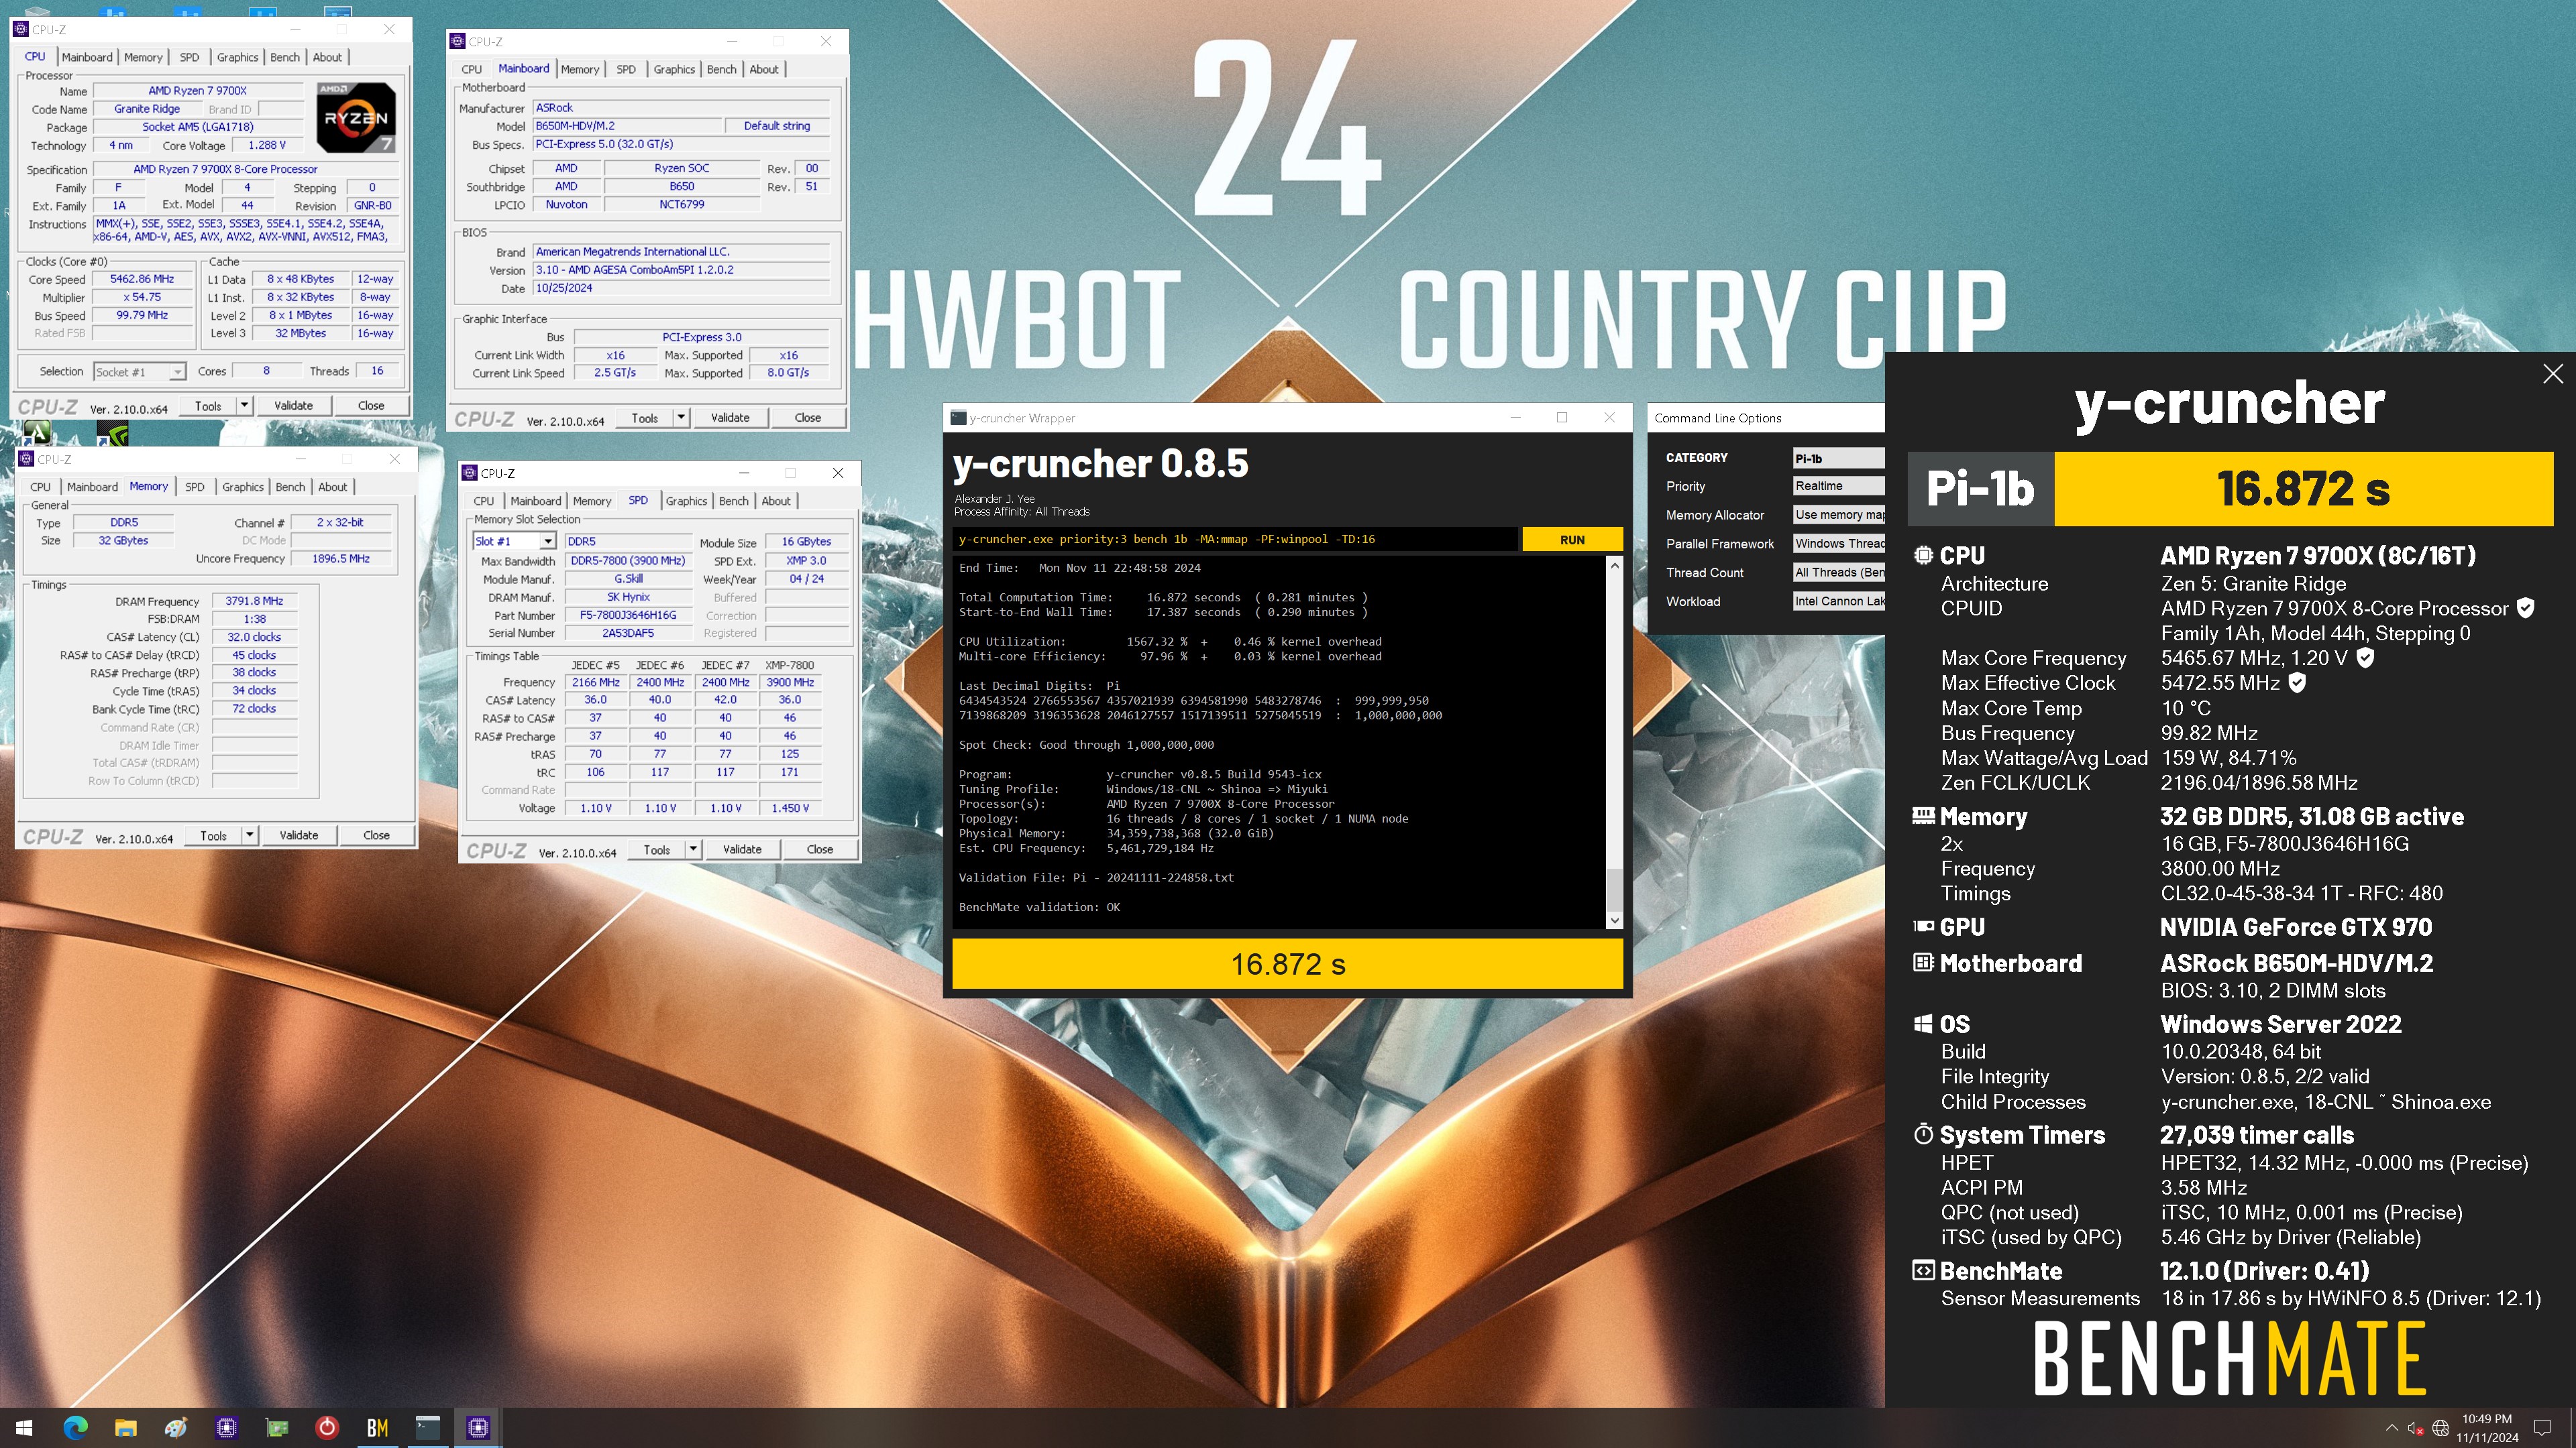Viewport: 2576px width, 1448px height.
Task: Click the muted volume tray icon
Action: [x=2415, y=1428]
